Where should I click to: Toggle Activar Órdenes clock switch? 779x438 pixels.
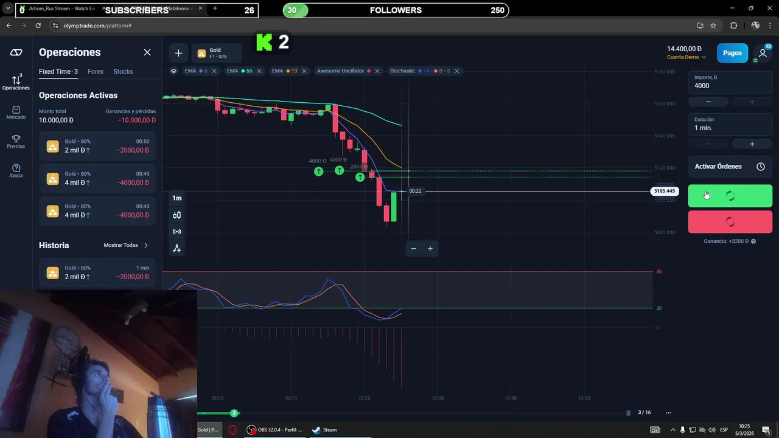(761, 167)
